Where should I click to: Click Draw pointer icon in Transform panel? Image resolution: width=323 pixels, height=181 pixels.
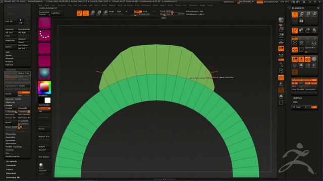point(295,15)
